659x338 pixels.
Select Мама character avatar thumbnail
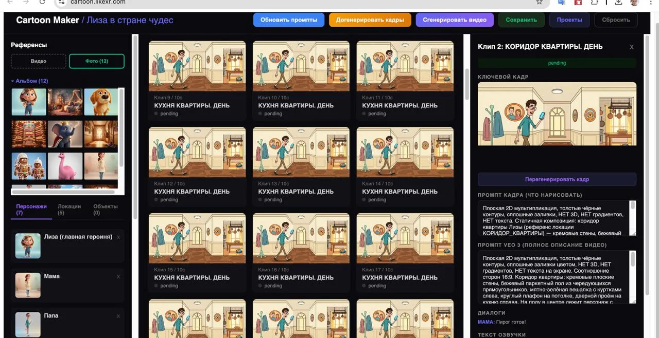coord(28,285)
